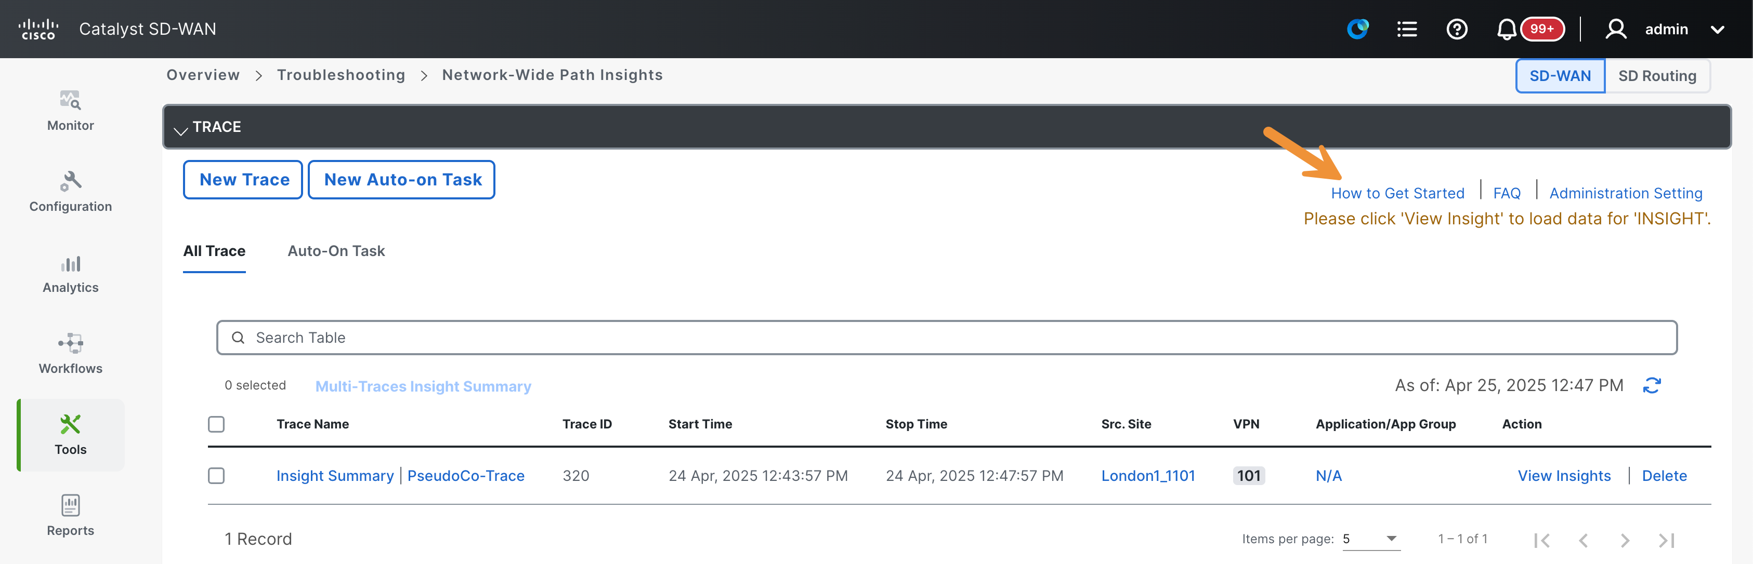This screenshot has width=1753, height=564.
Task: Open the Items per page dropdown
Action: (1370, 539)
